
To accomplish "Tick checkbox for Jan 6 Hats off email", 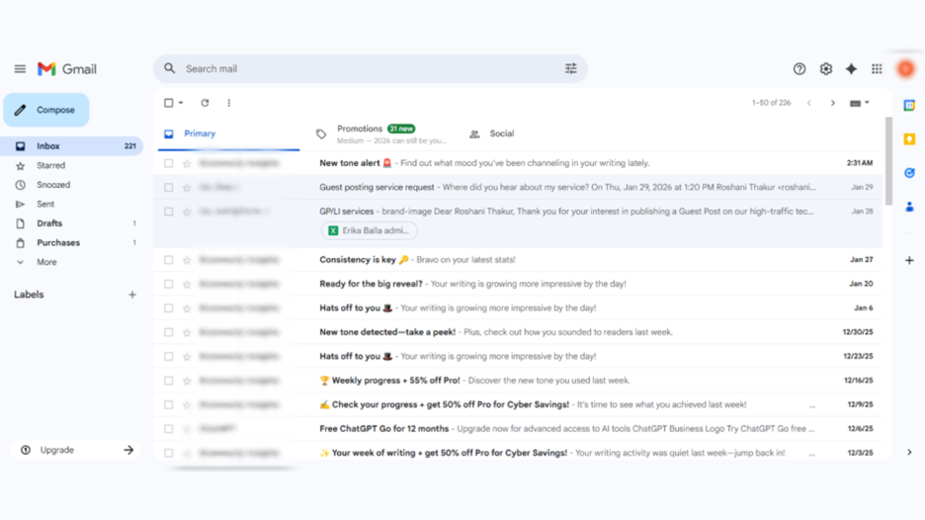I will point(169,308).
